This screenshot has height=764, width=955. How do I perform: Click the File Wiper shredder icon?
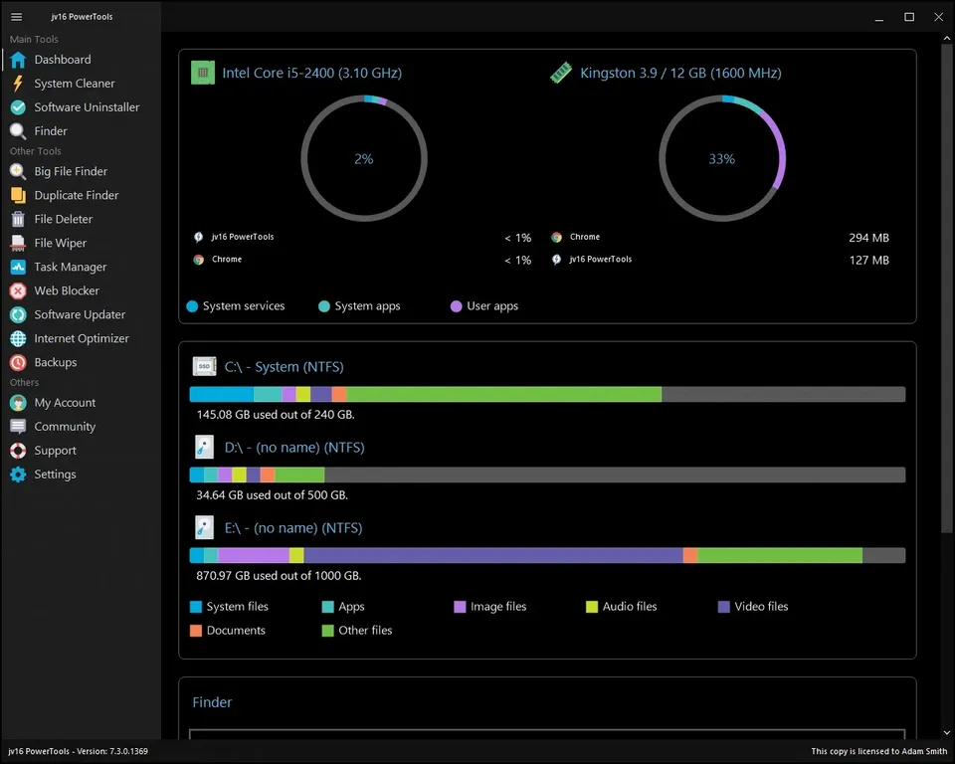click(x=18, y=243)
